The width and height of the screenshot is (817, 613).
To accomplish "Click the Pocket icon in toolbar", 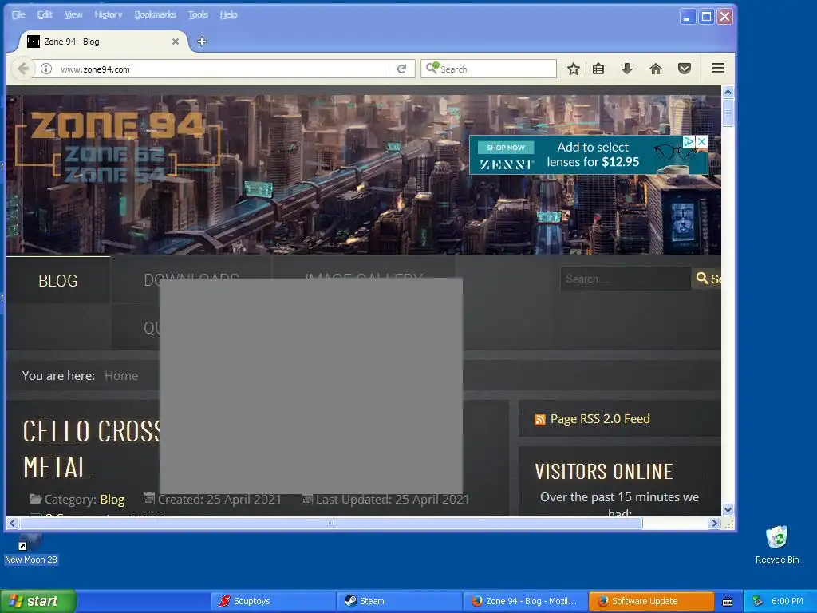I will point(685,69).
